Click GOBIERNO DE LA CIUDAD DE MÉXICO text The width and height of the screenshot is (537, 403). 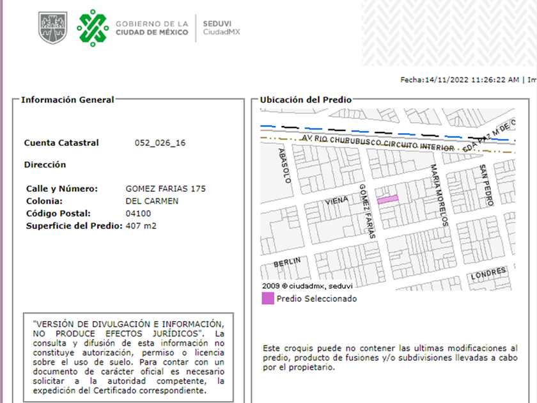(x=152, y=28)
